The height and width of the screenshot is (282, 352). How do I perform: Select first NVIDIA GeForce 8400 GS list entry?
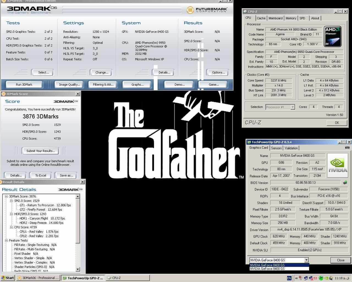coord(279,265)
